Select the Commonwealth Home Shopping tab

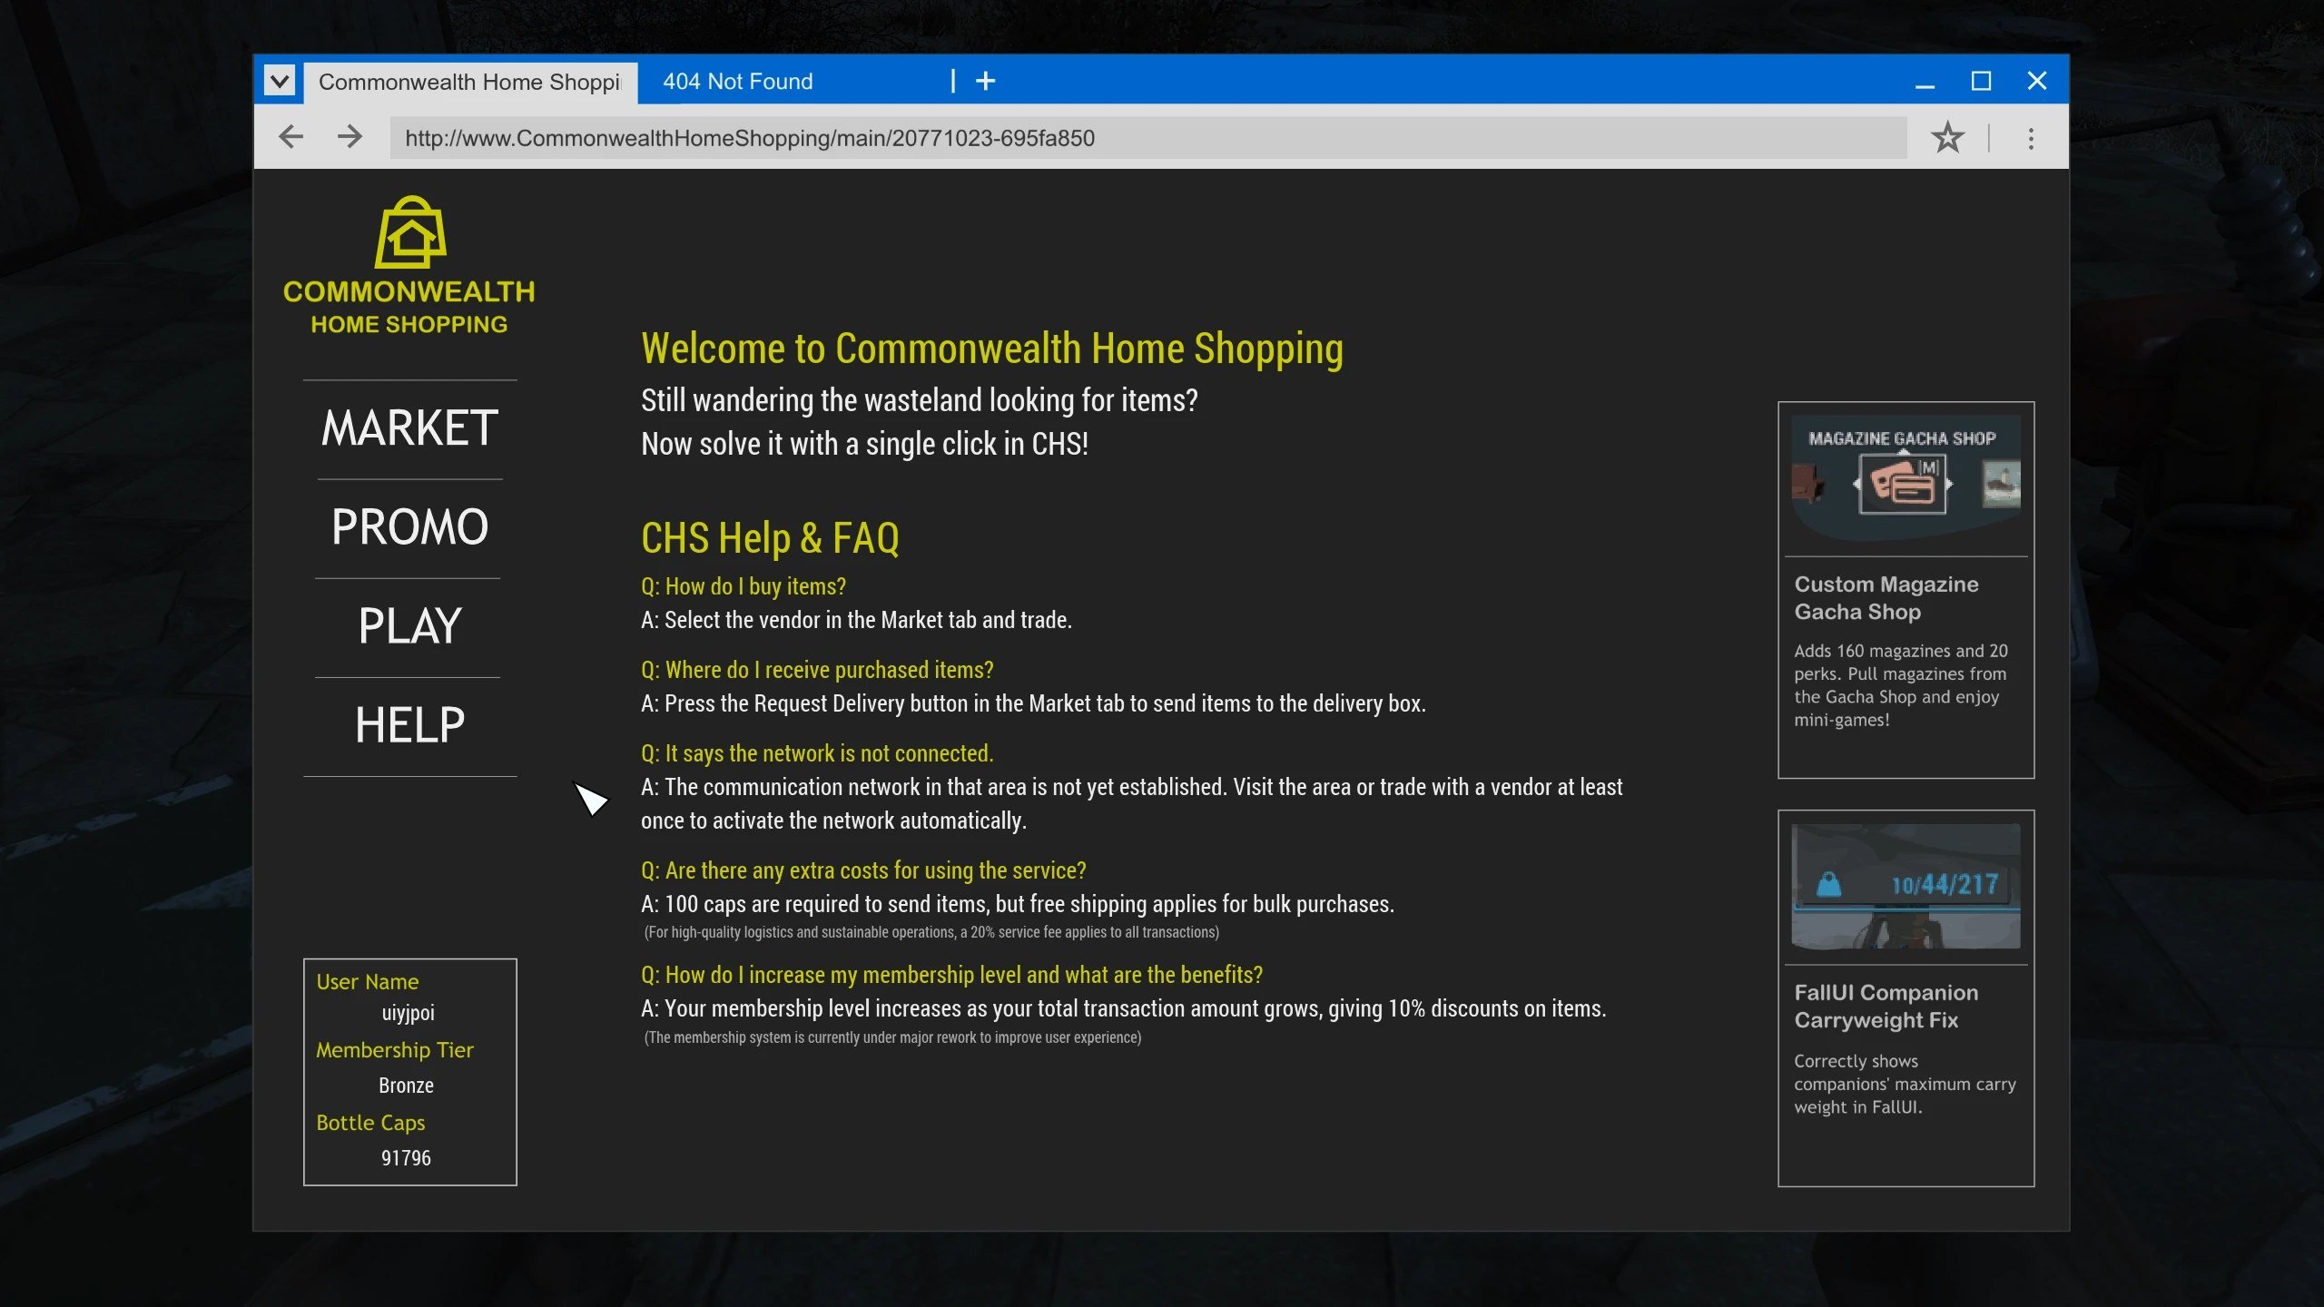pyautogui.click(x=468, y=83)
